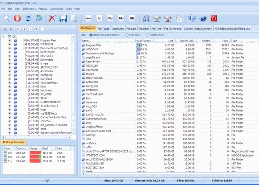Expand Documents and Settings tree node
Viewport: 259px width, 185px height.
pos(9,48)
